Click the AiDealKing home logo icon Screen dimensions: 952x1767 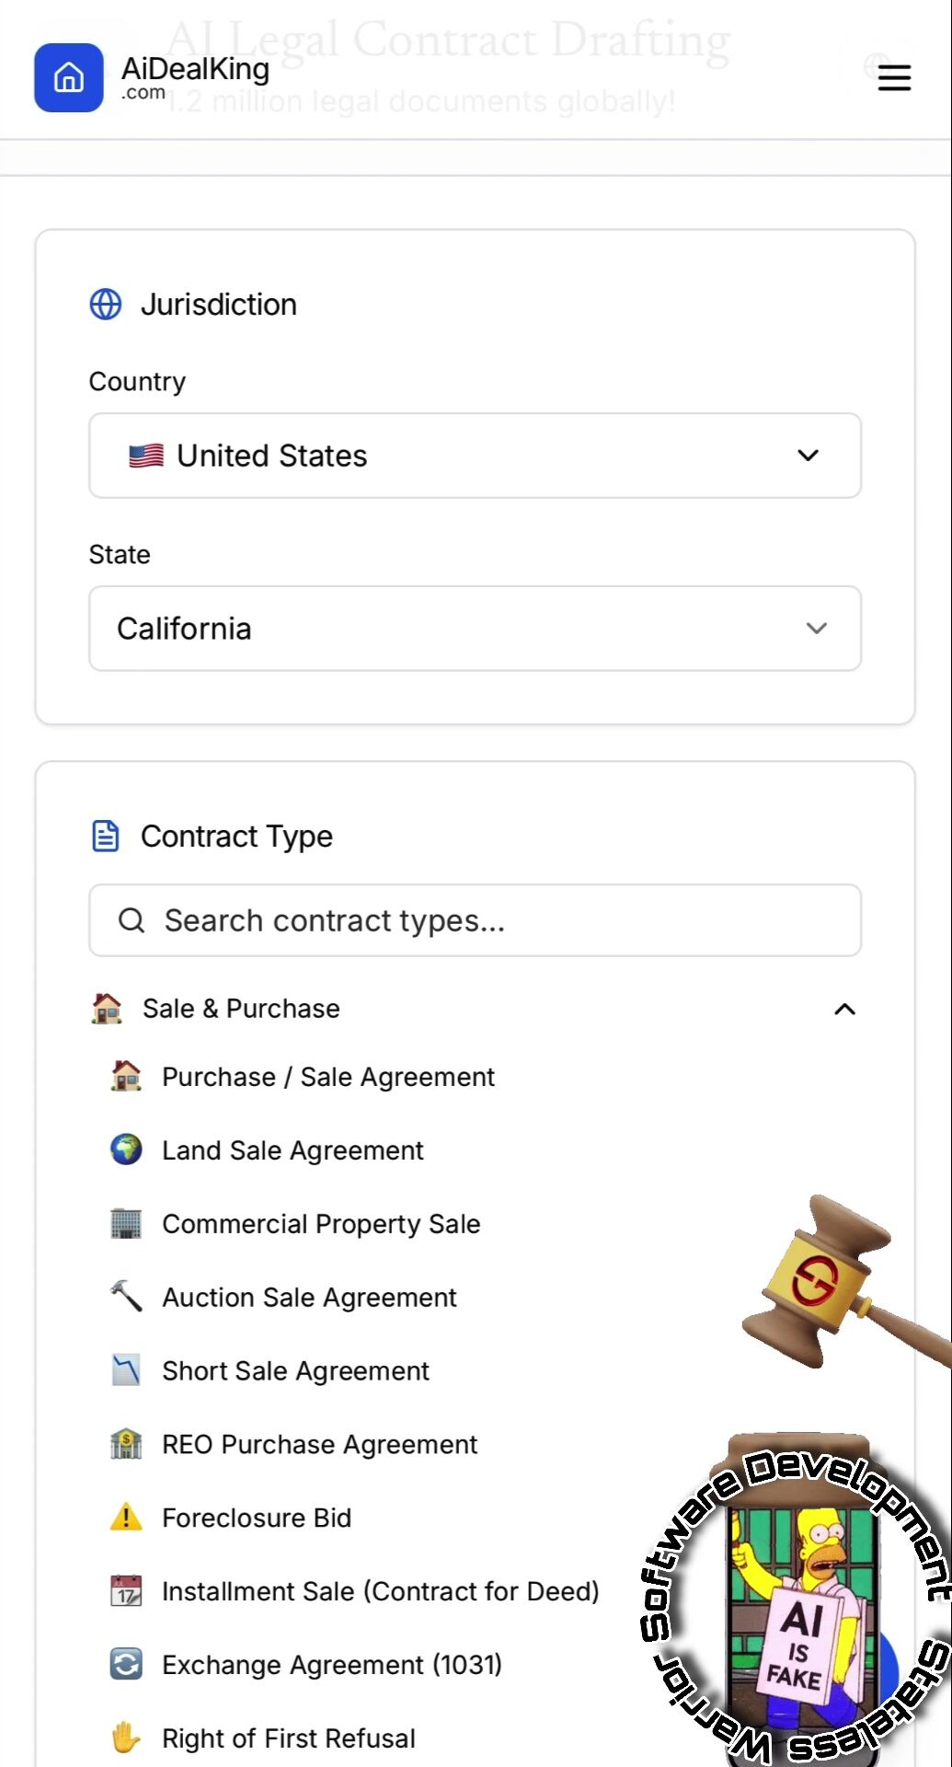point(69,78)
